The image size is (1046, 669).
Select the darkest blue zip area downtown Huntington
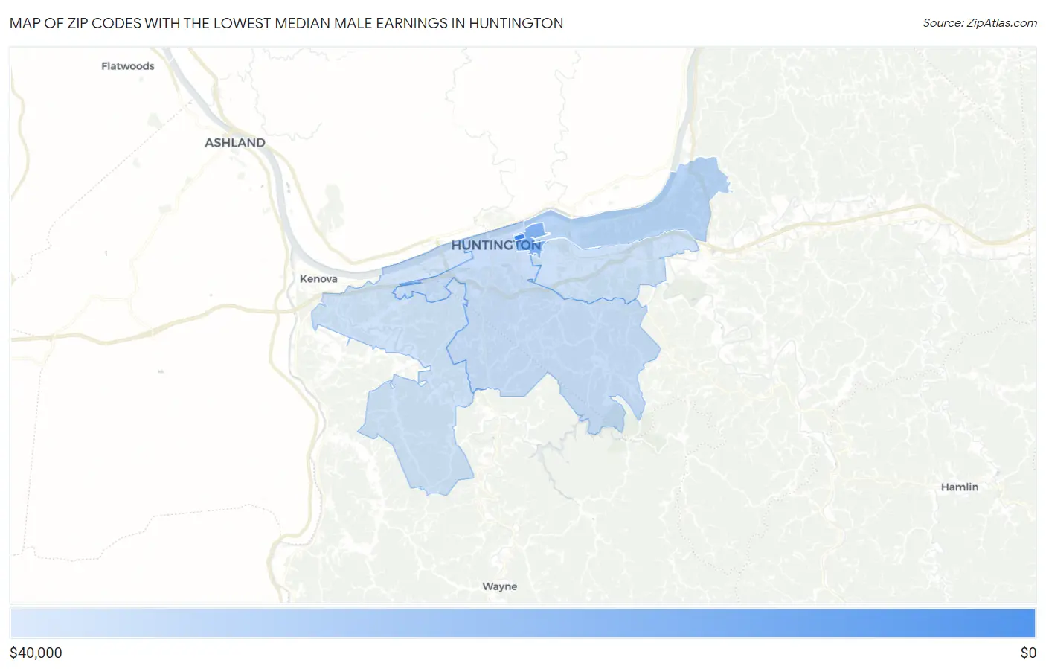tap(521, 238)
